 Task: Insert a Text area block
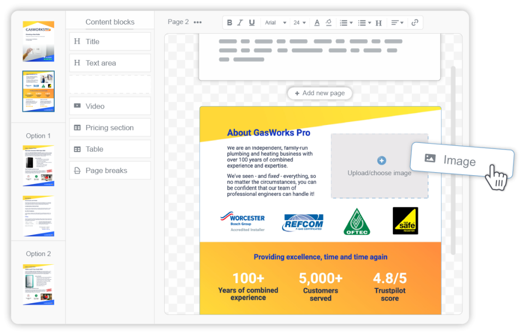point(110,62)
